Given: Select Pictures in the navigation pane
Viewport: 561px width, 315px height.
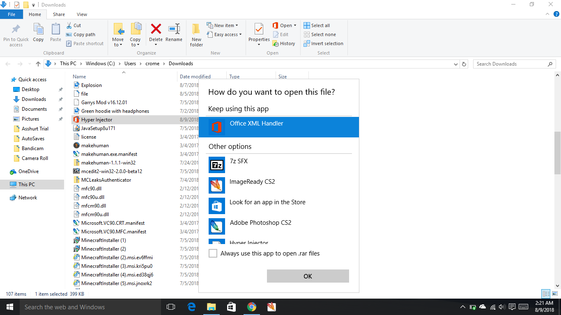Looking at the screenshot, I should coord(30,119).
